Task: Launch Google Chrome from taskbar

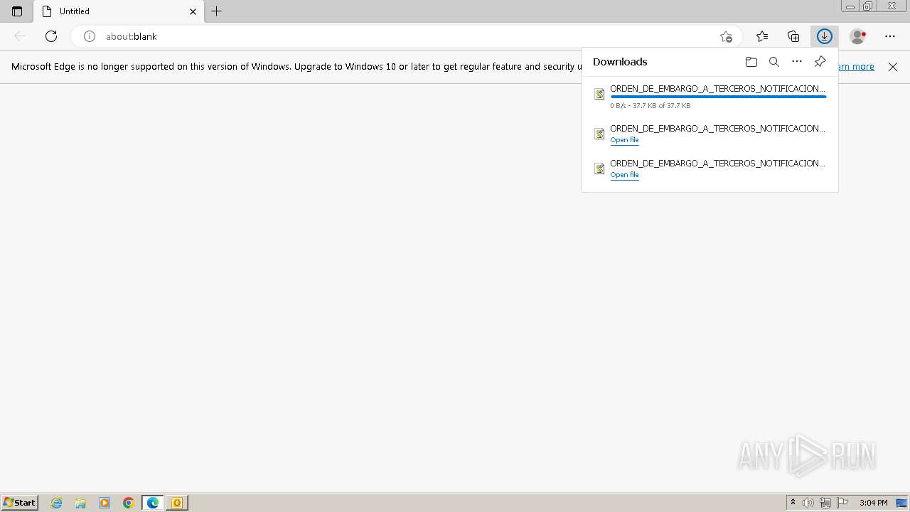Action: click(x=129, y=503)
